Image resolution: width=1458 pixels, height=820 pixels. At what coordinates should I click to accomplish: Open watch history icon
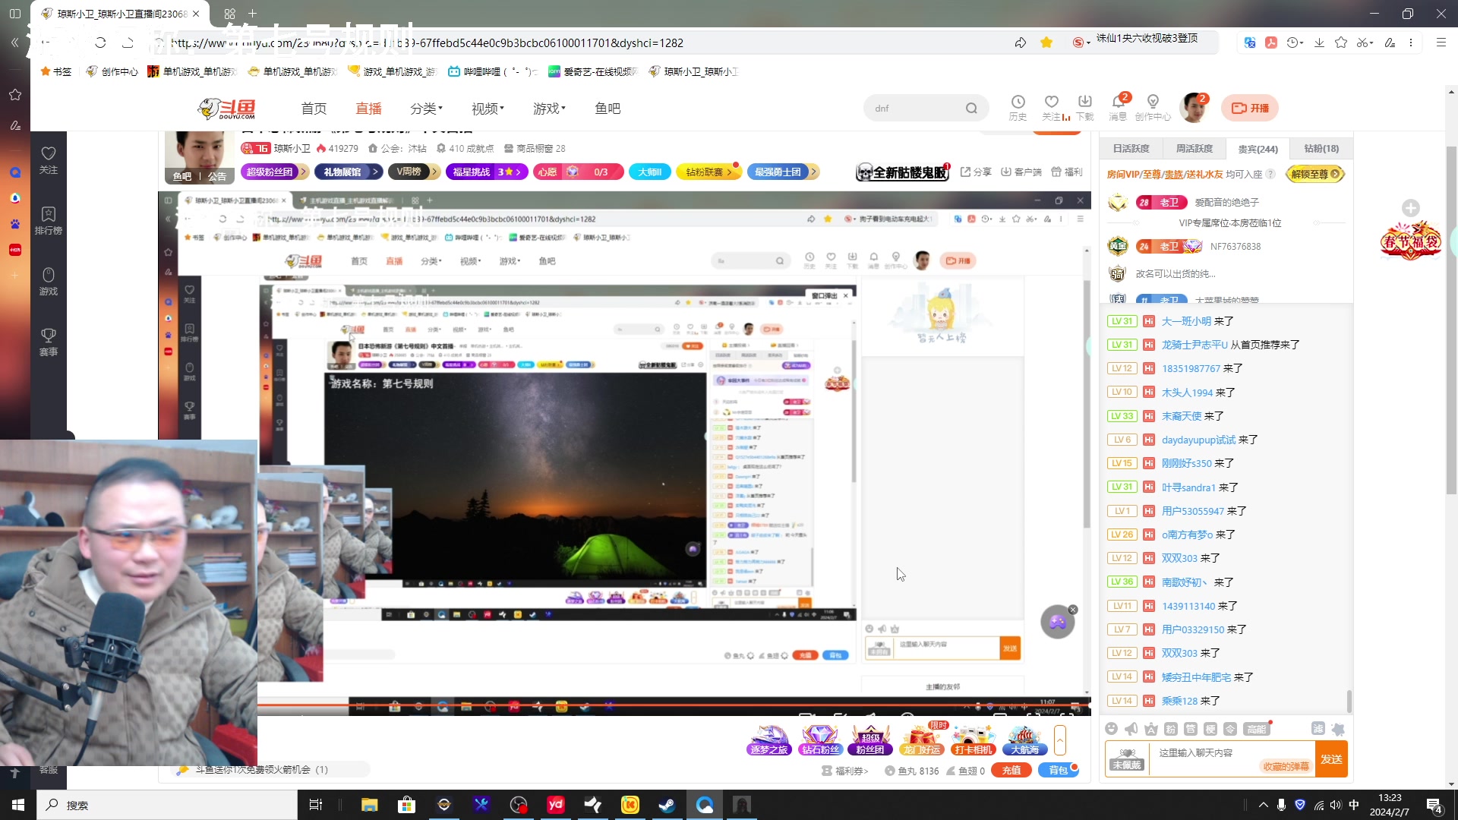[x=1018, y=102]
